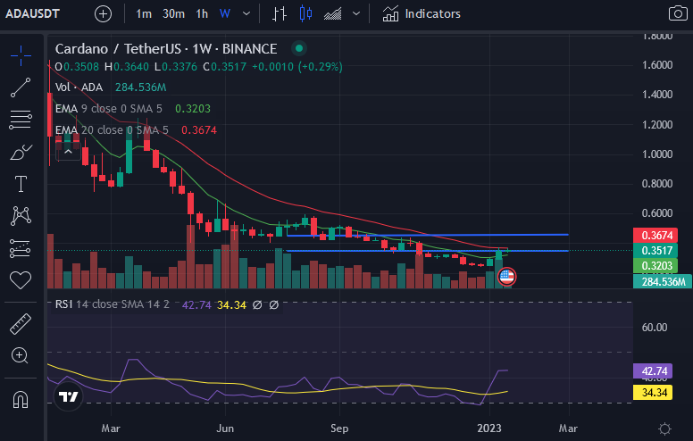Switch to the 1m timeframe

pos(144,14)
